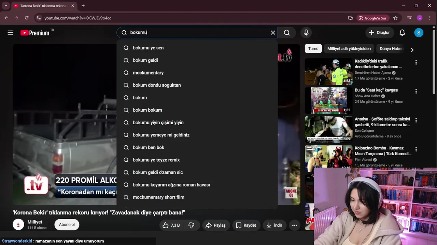Click the Google'a Sor button
Viewport: 437px width, 245px height.
[x=373, y=18]
